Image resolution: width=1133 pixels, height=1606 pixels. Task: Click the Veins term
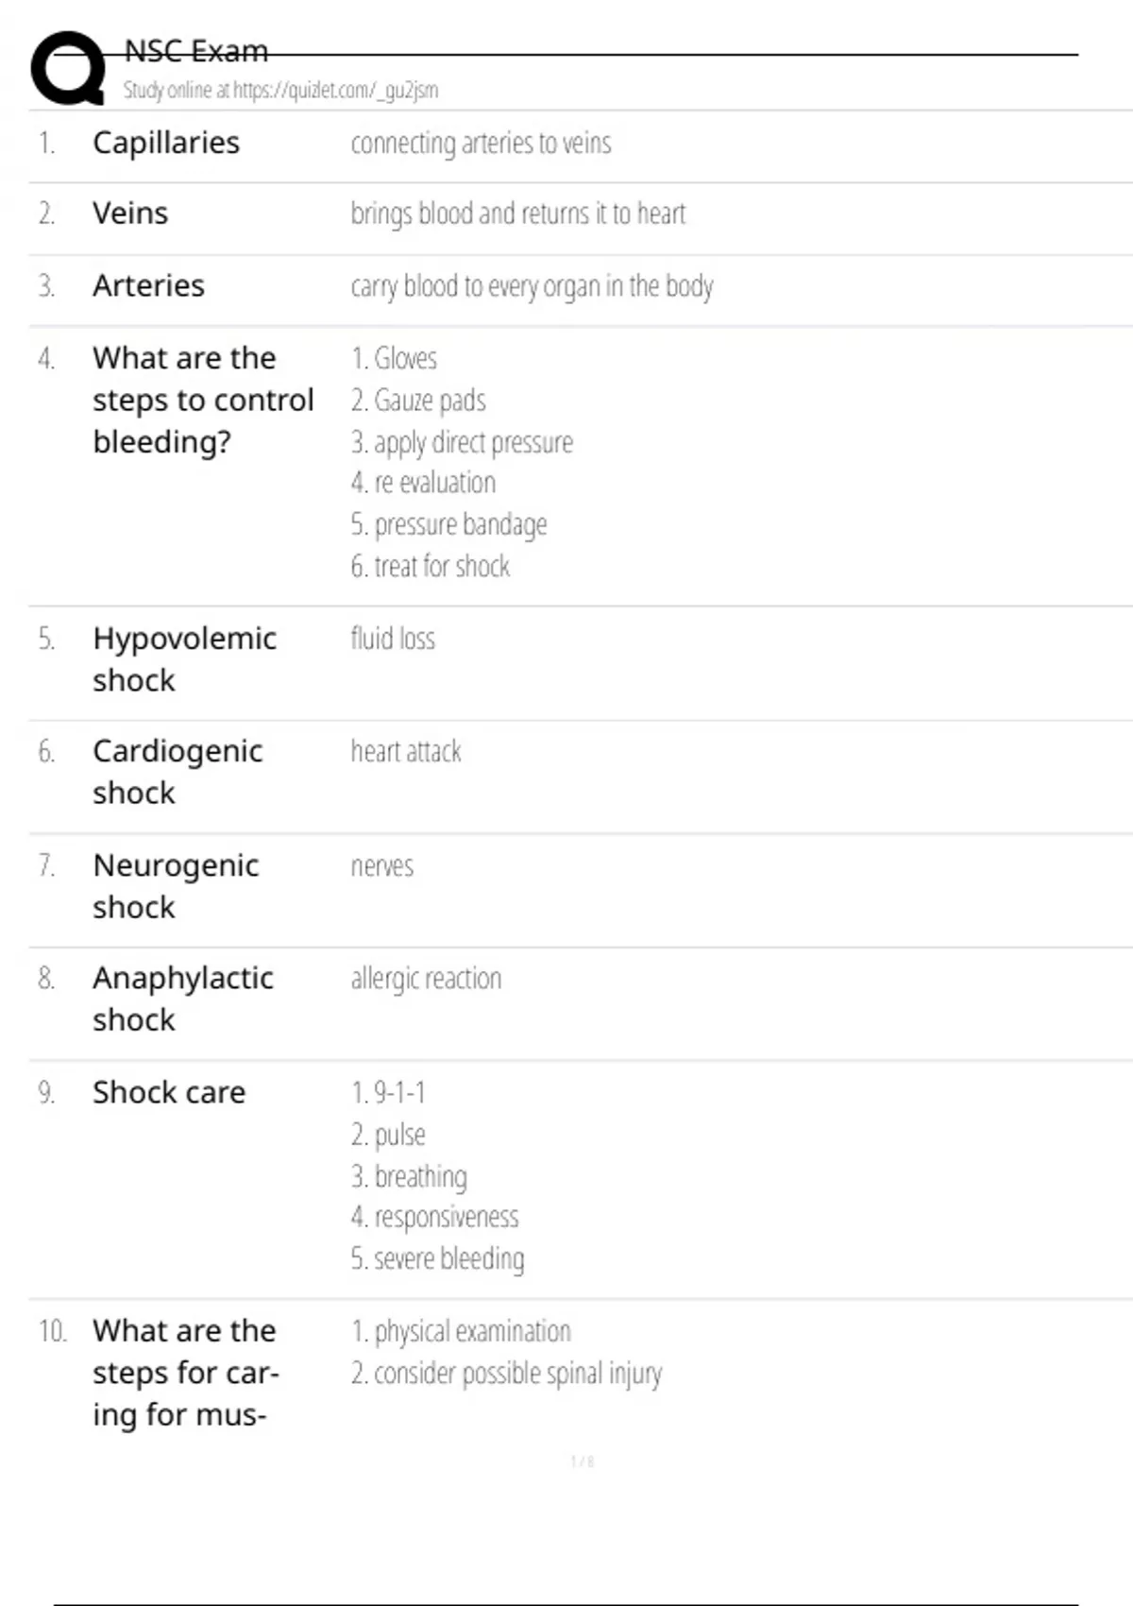pos(130,214)
